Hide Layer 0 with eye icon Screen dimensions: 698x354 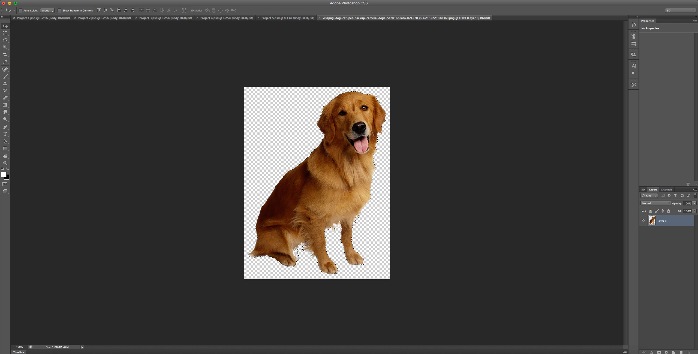(643, 221)
